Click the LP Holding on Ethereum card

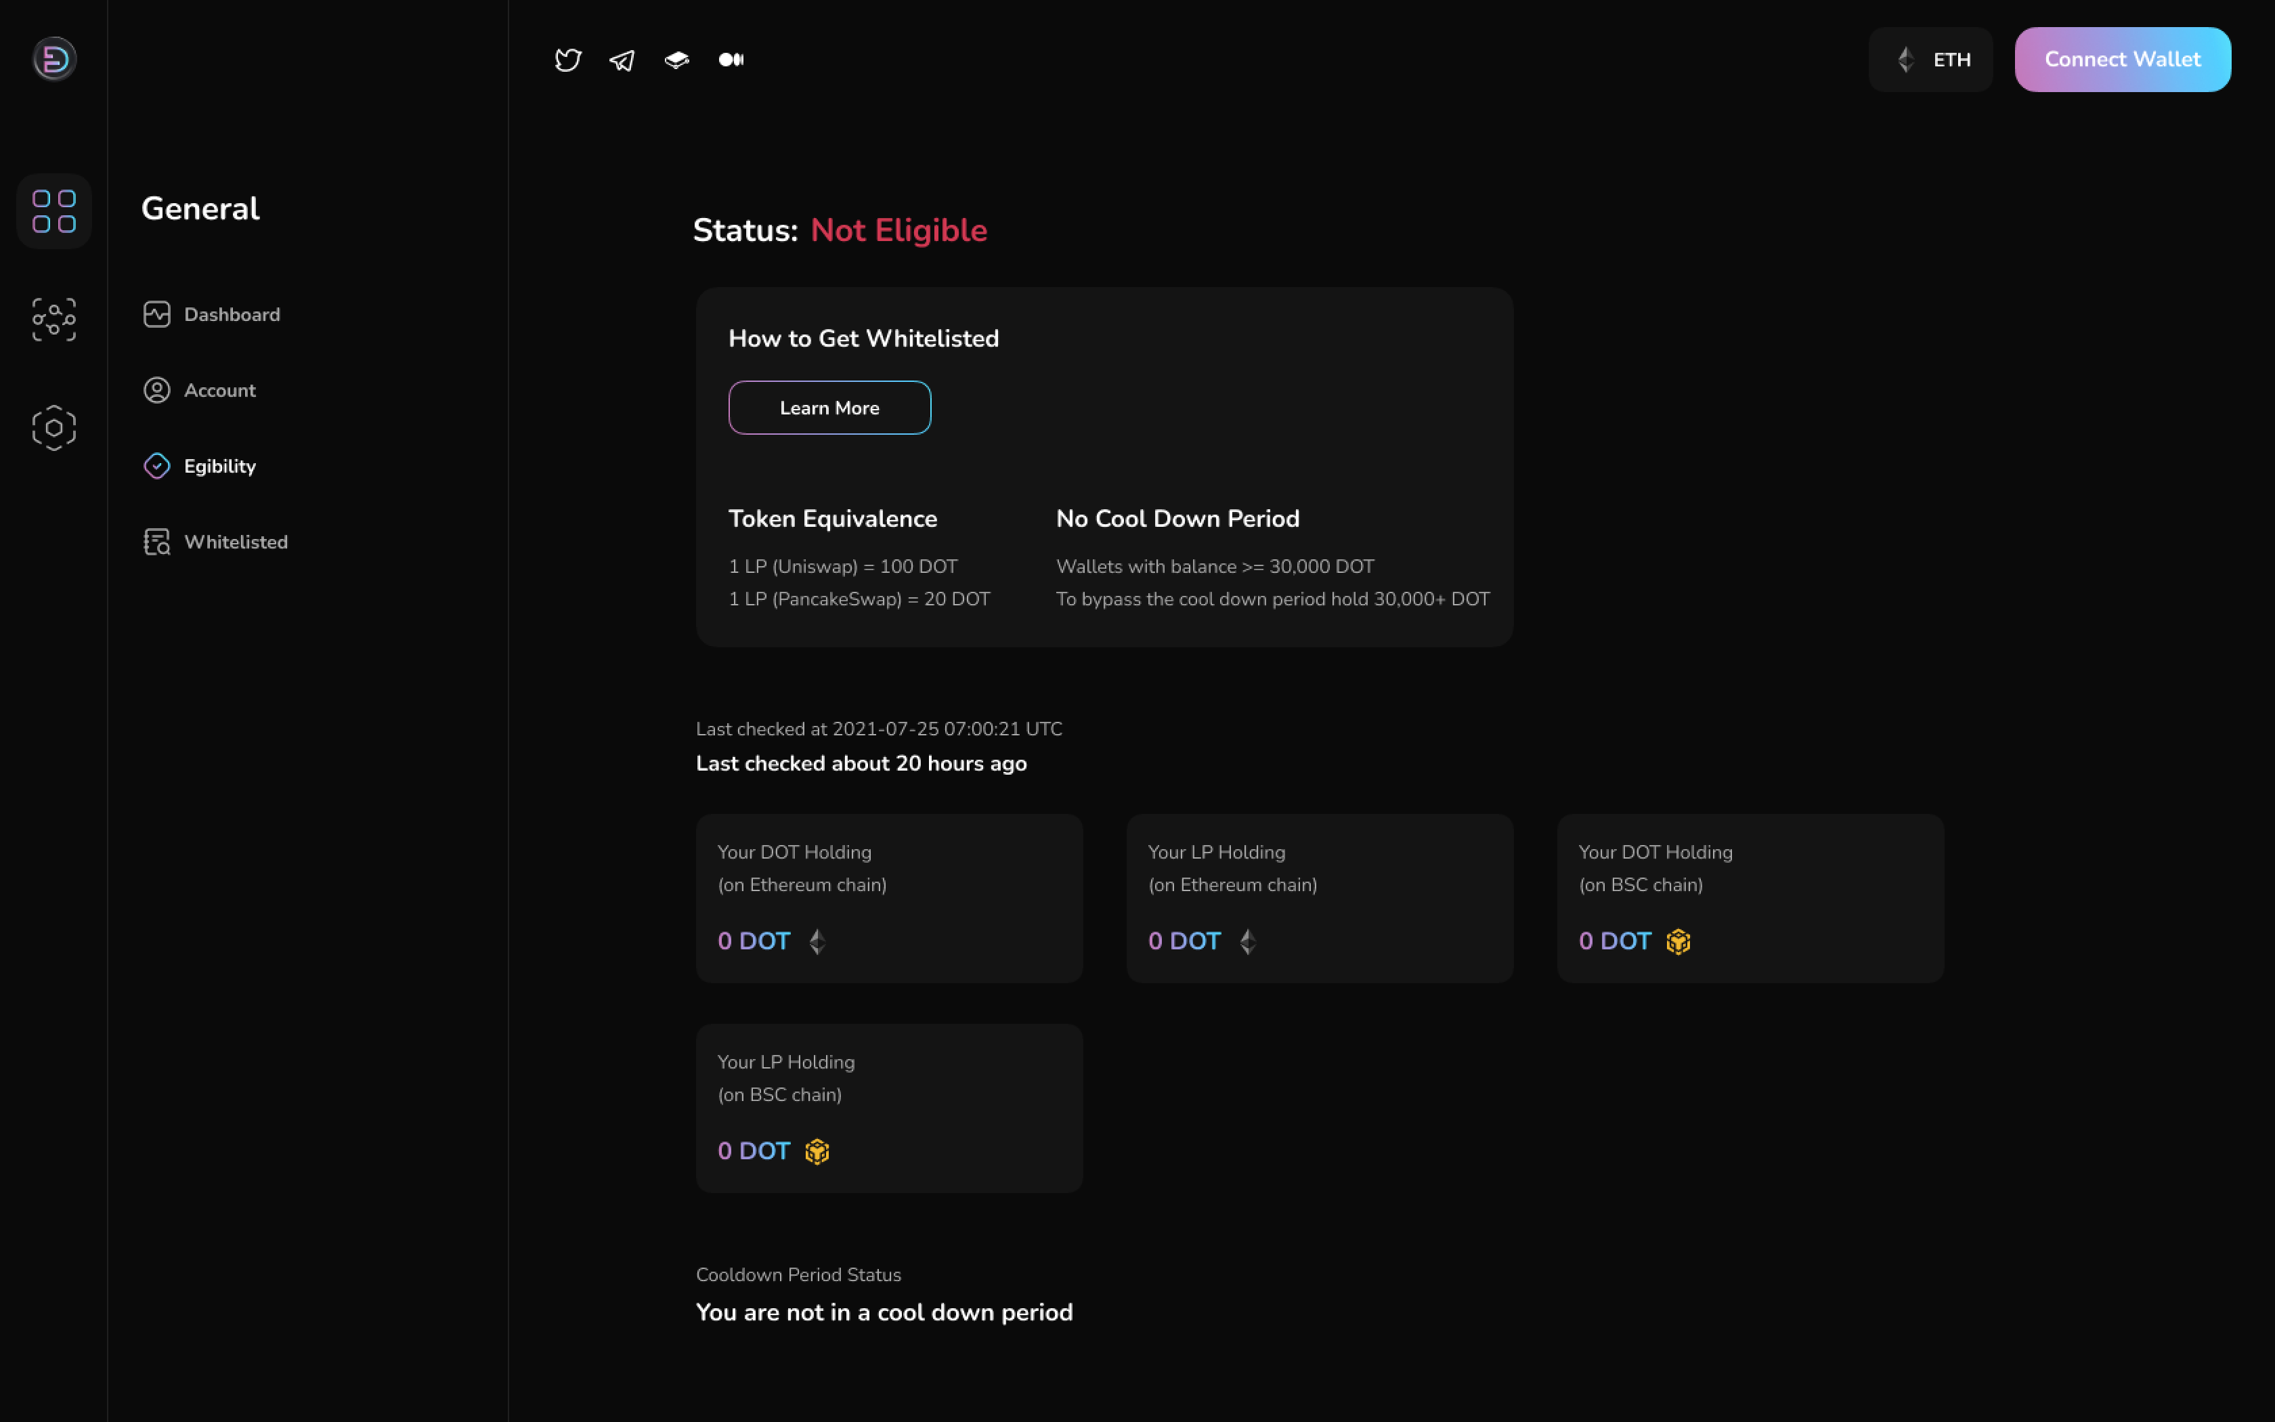tap(1320, 898)
